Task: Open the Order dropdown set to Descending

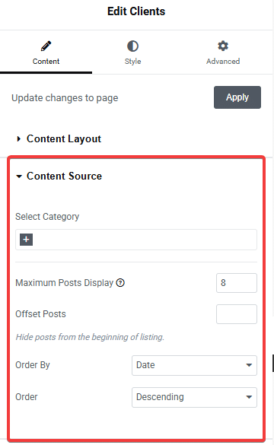Action: tap(194, 397)
